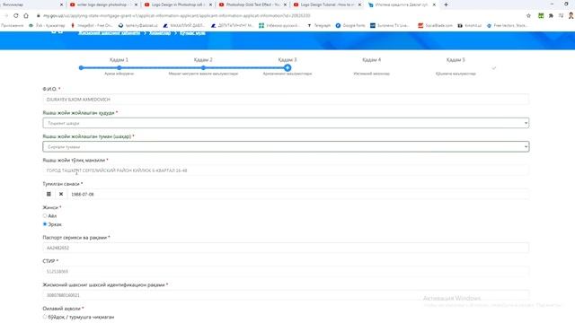Click the СТИР input field

point(286,272)
